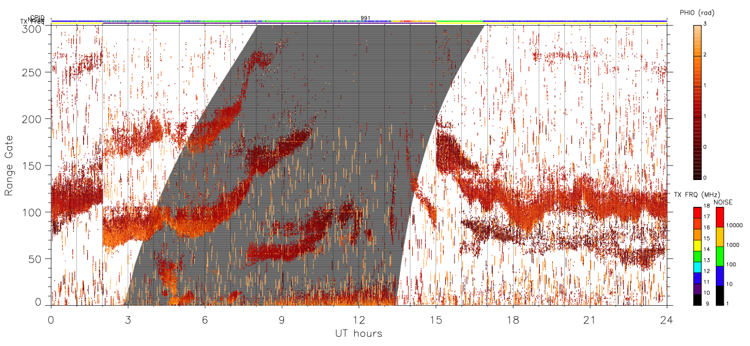Click the 'NOISE' legend title
This screenshot has height=346, width=750.
click(724, 202)
